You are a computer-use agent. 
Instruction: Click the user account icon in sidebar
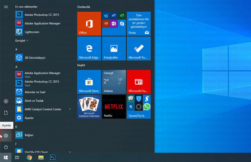tap(6, 101)
